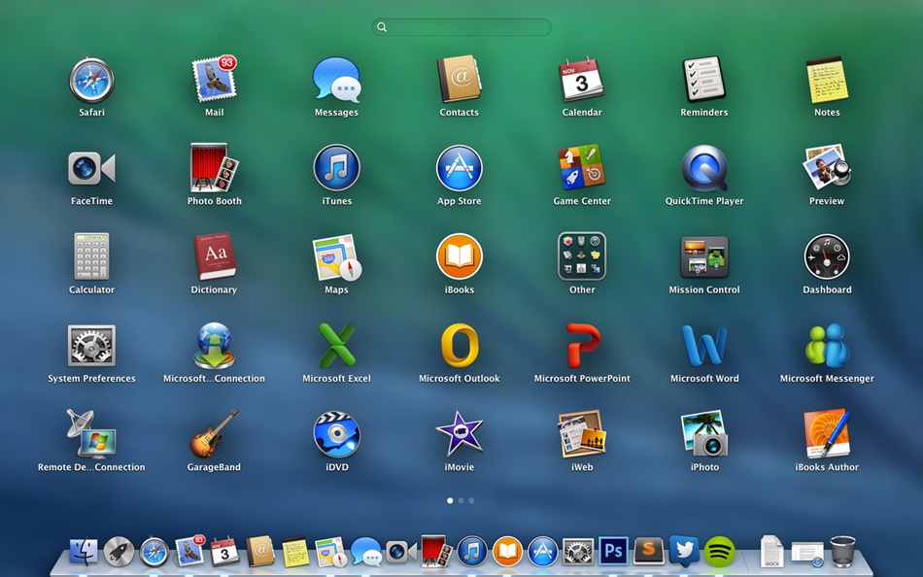Launch the iDVD app

(x=337, y=434)
